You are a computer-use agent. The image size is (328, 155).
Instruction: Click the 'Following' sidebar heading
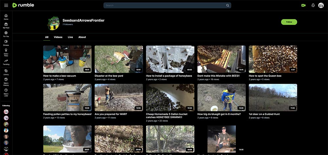pyautogui.click(x=6, y=105)
